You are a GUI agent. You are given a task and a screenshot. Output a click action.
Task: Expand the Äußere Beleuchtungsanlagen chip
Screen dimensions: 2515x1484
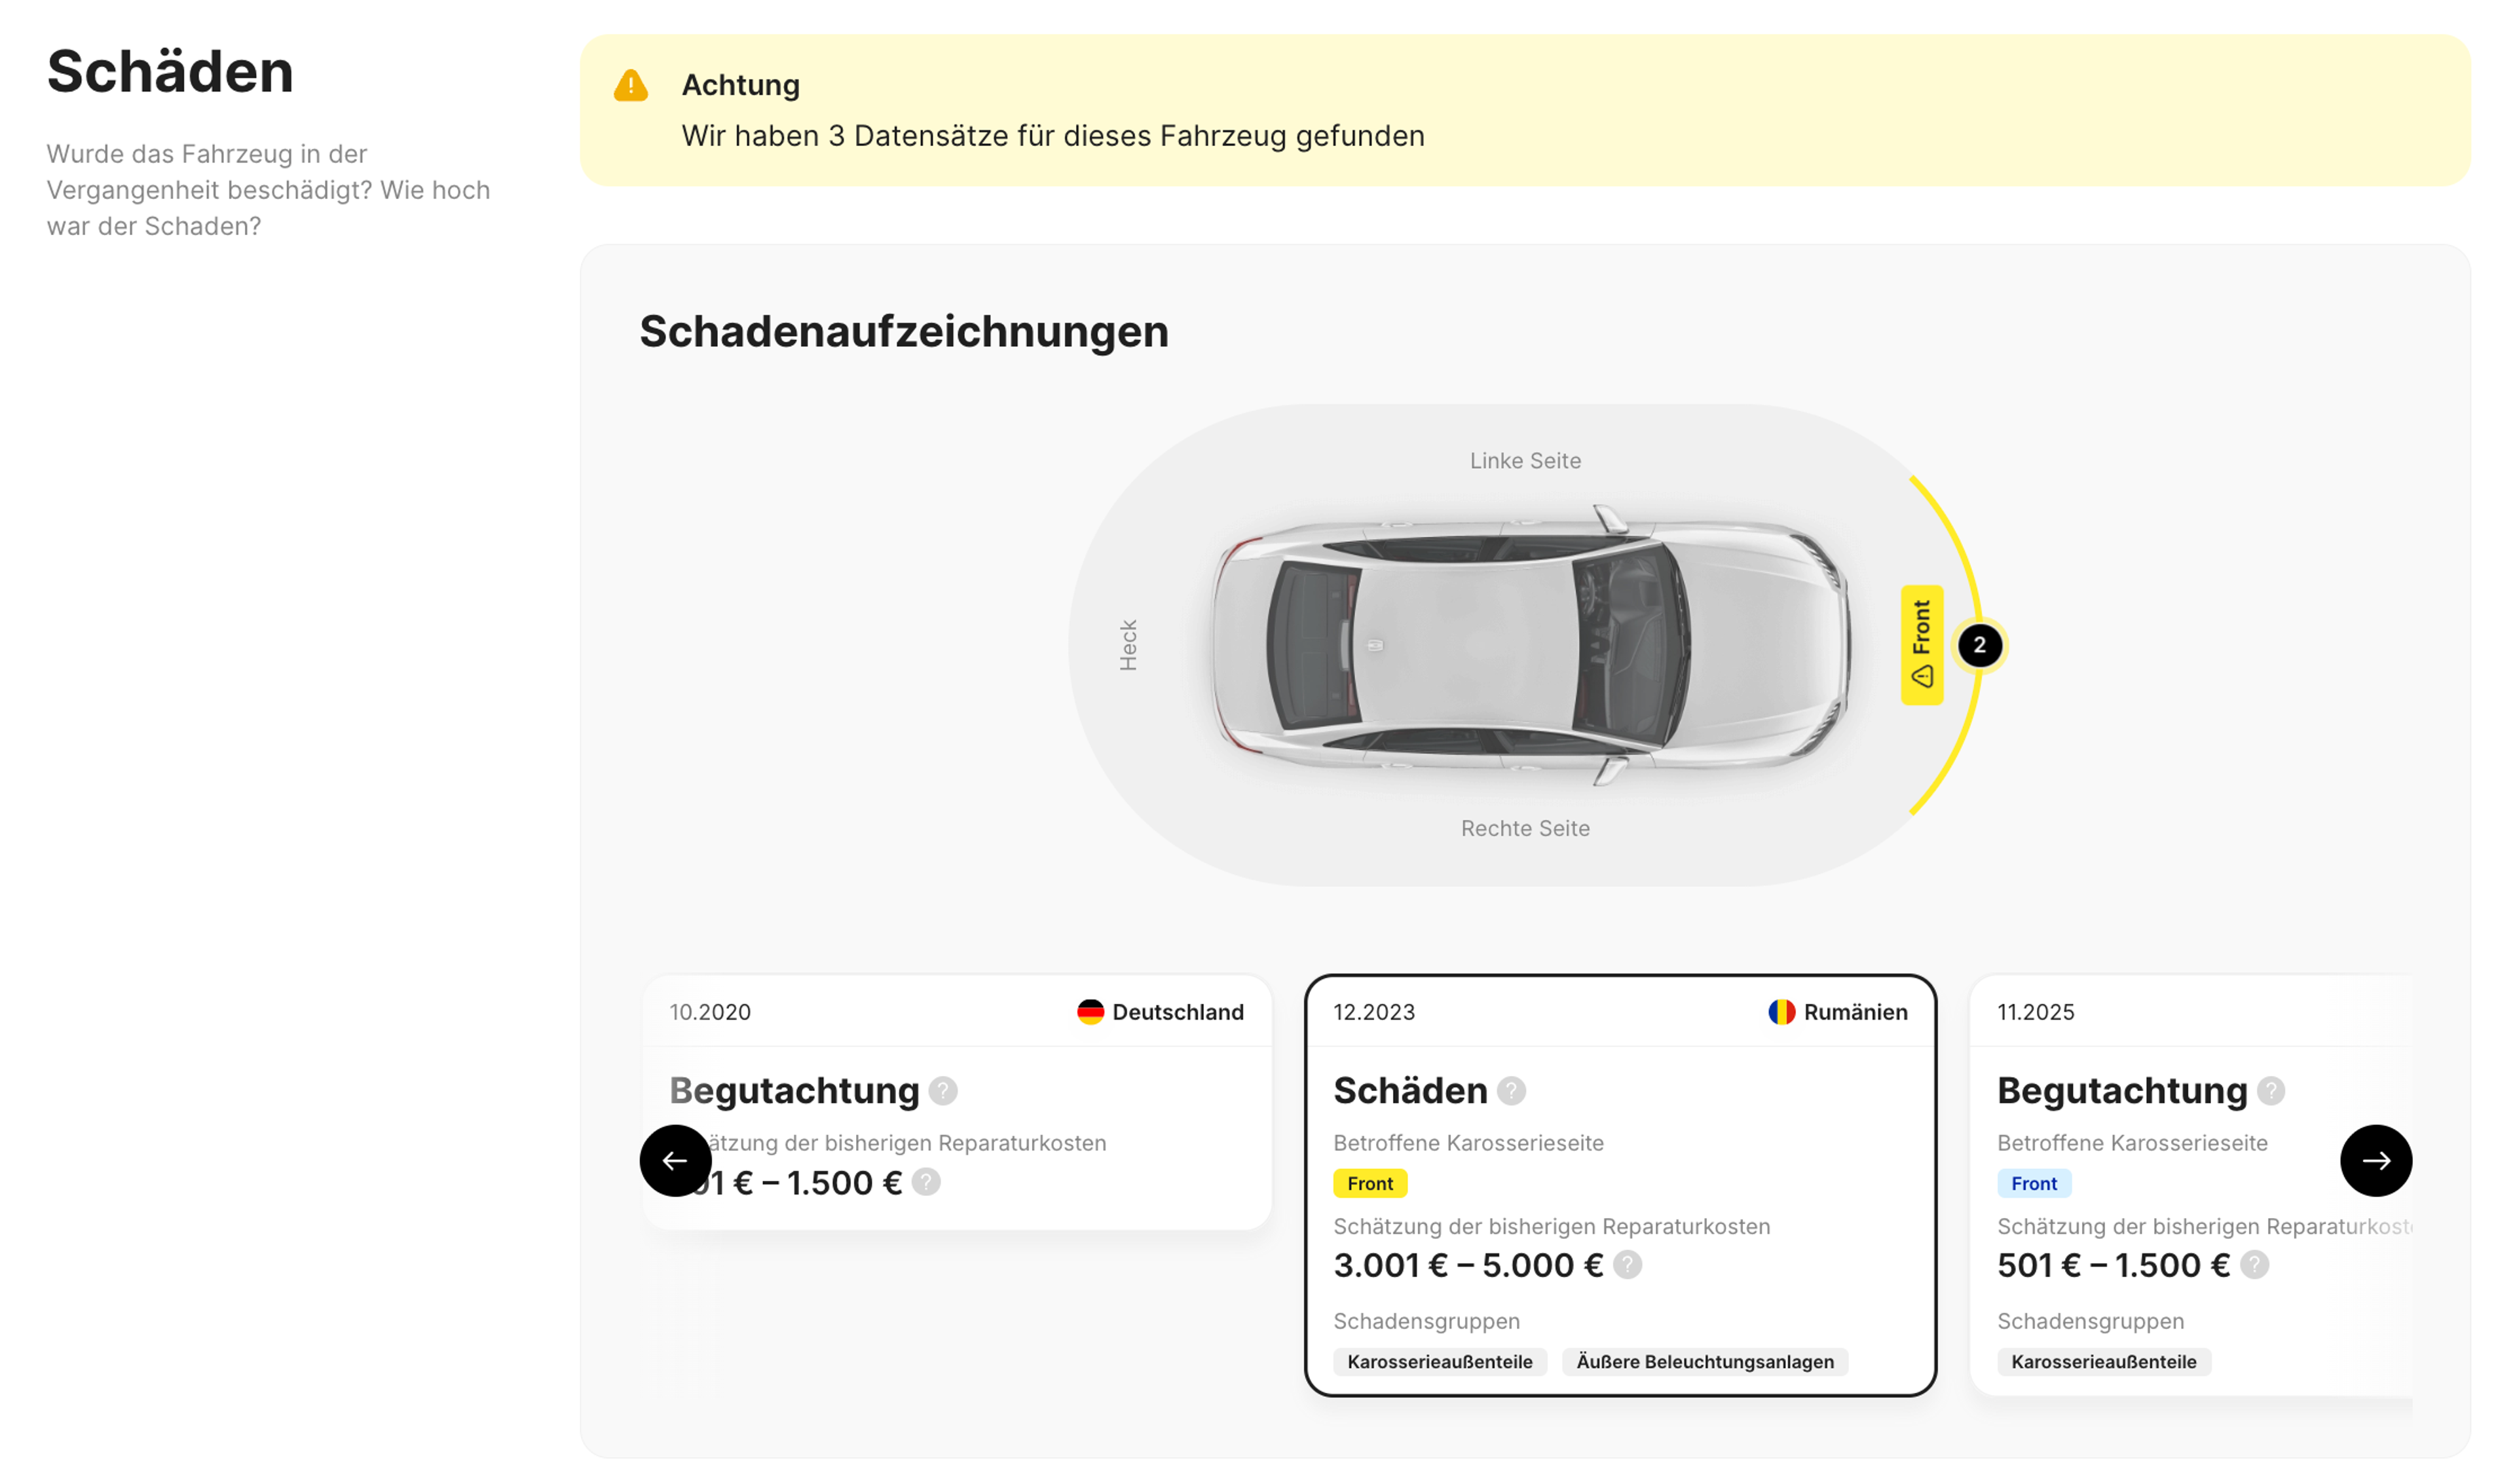click(x=1704, y=1362)
